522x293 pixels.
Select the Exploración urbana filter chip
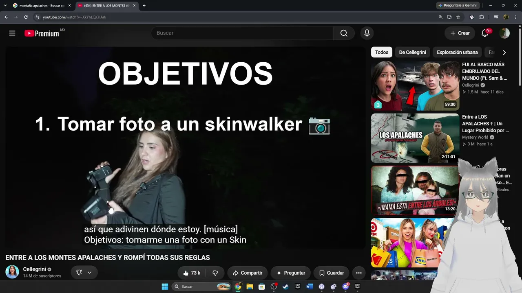(x=457, y=52)
